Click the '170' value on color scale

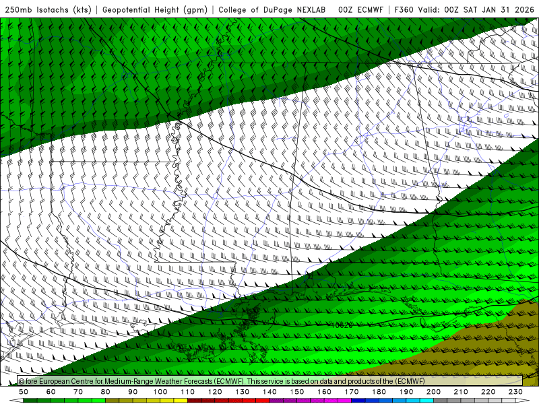coord(352,392)
